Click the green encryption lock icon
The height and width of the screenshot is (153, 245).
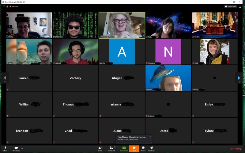[x=7, y=6]
